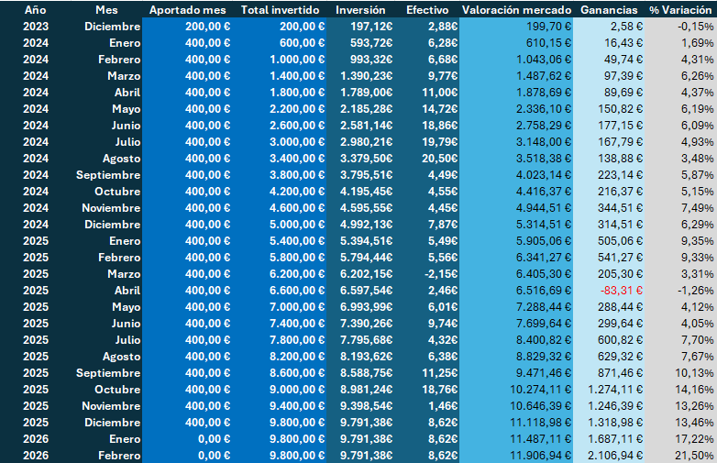Click the 'Valoración mercado' header cell
This screenshot has height=463, width=717.
[x=516, y=10]
